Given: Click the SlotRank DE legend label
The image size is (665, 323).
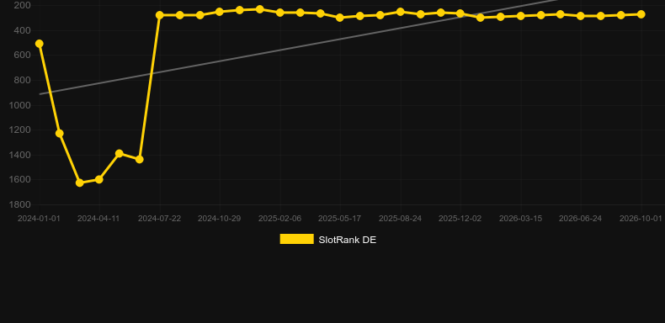Looking at the screenshot, I should 348,240.
